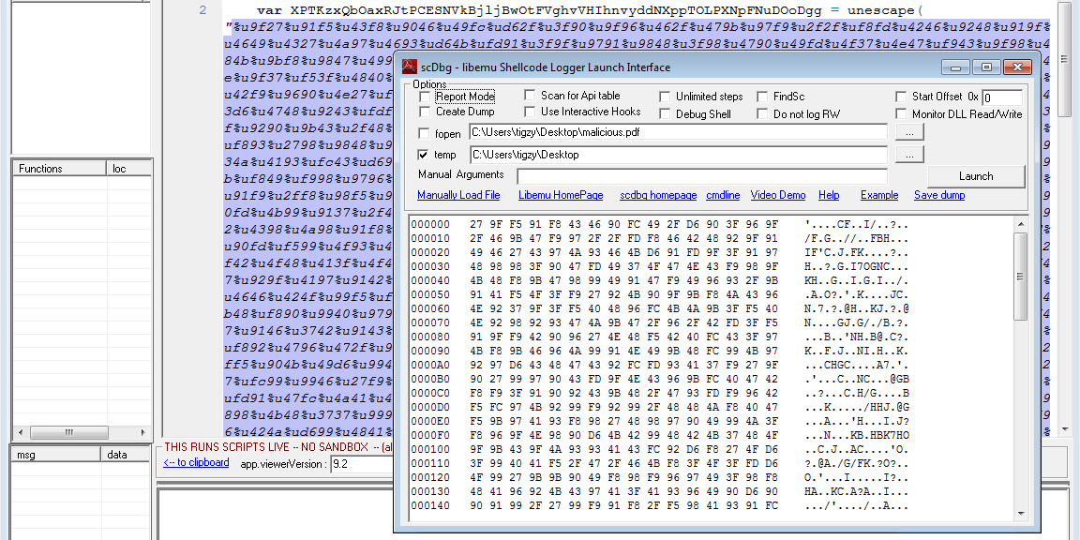Turn on the Debug Shell checkbox
The width and height of the screenshot is (1080, 540).
(x=665, y=114)
